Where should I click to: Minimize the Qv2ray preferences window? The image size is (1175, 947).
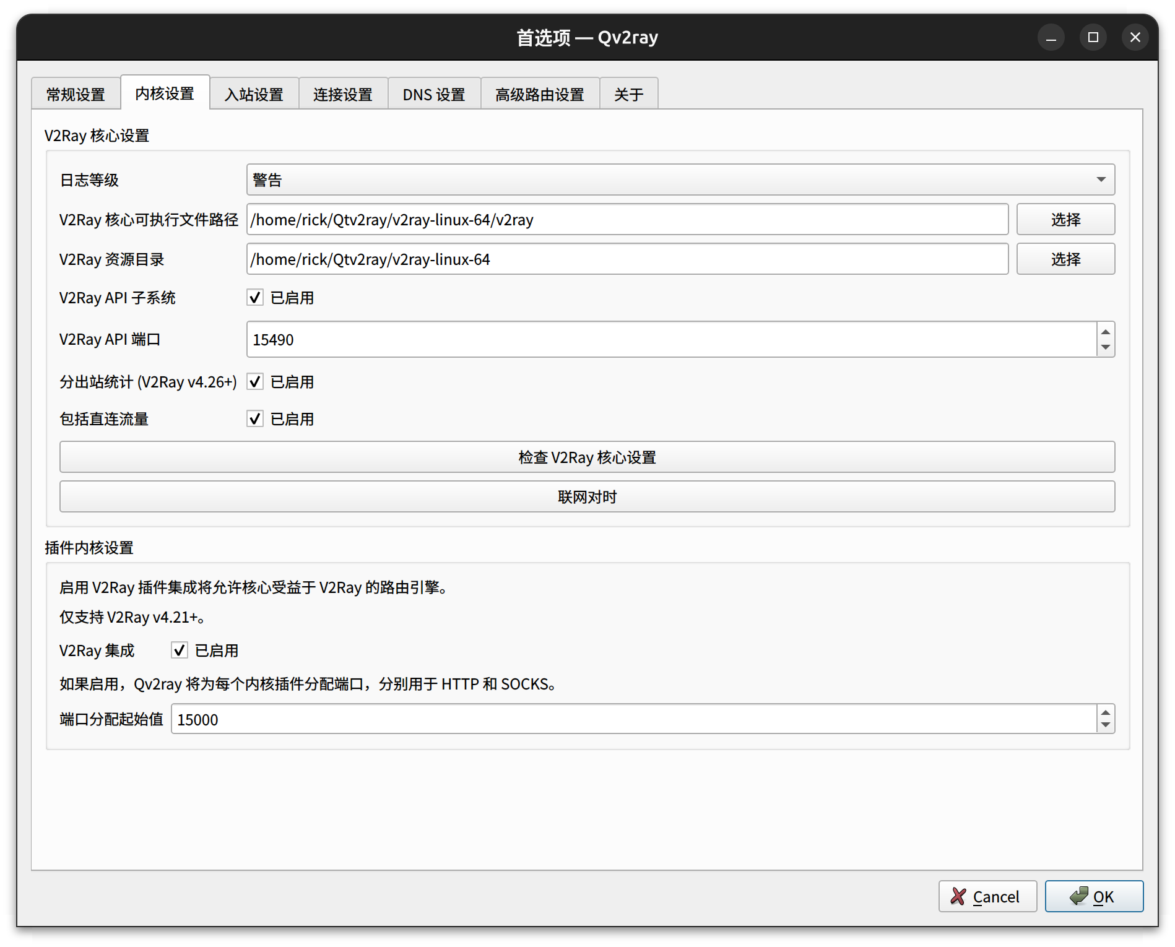click(1051, 38)
